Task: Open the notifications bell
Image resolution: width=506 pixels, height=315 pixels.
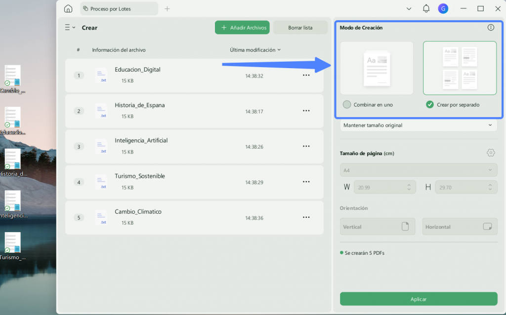Action: pos(426,9)
